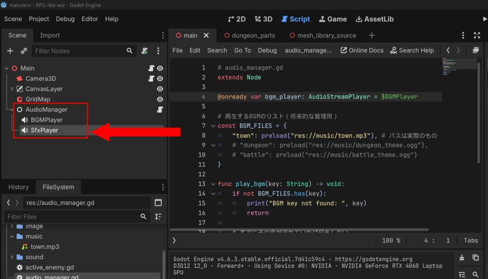Add a new child node with plus icon
Viewport: 488px width, 279px height.
click(10, 50)
